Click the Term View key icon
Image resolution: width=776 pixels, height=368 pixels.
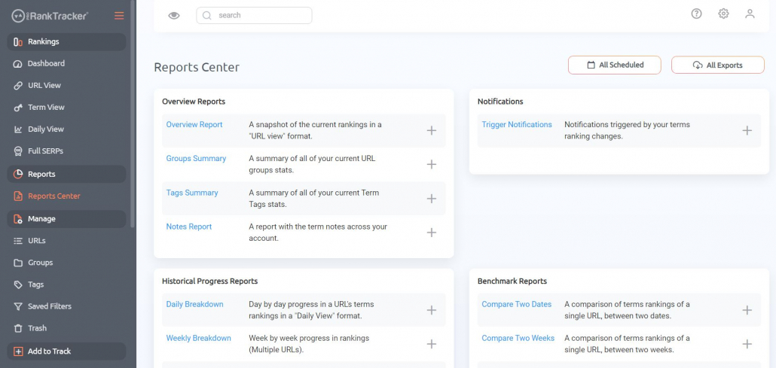(18, 108)
